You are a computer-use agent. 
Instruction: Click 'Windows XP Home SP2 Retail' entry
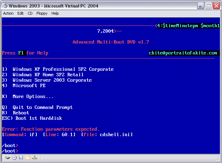[x=43, y=75]
